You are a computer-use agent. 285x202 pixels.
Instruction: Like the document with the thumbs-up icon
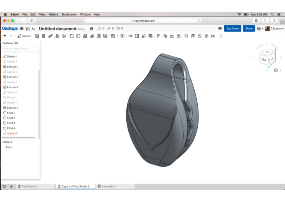99,29
